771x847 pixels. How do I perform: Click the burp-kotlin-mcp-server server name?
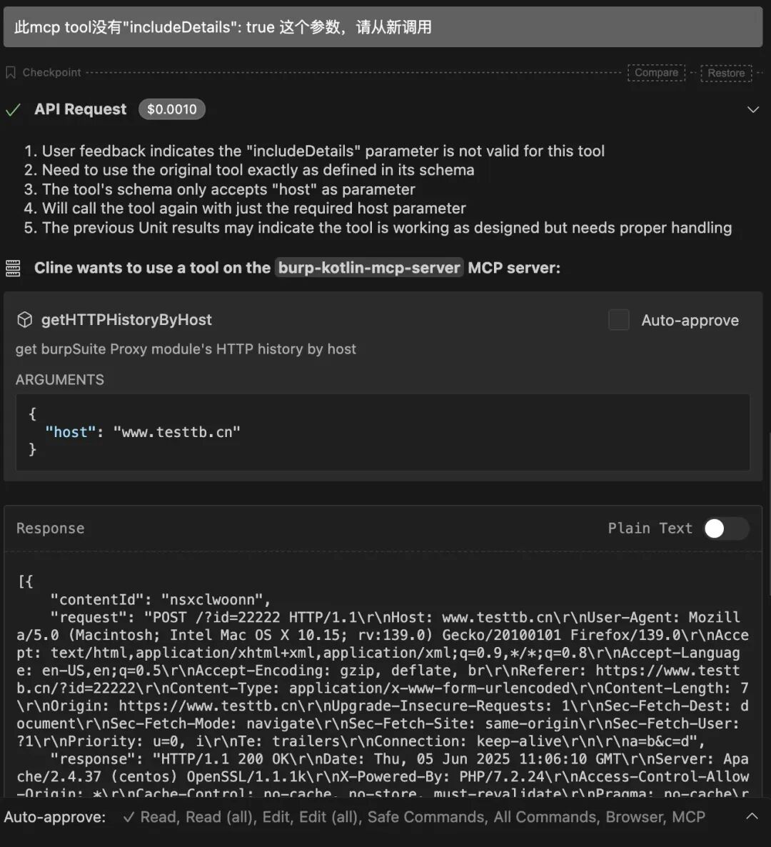(x=369, y=268)
